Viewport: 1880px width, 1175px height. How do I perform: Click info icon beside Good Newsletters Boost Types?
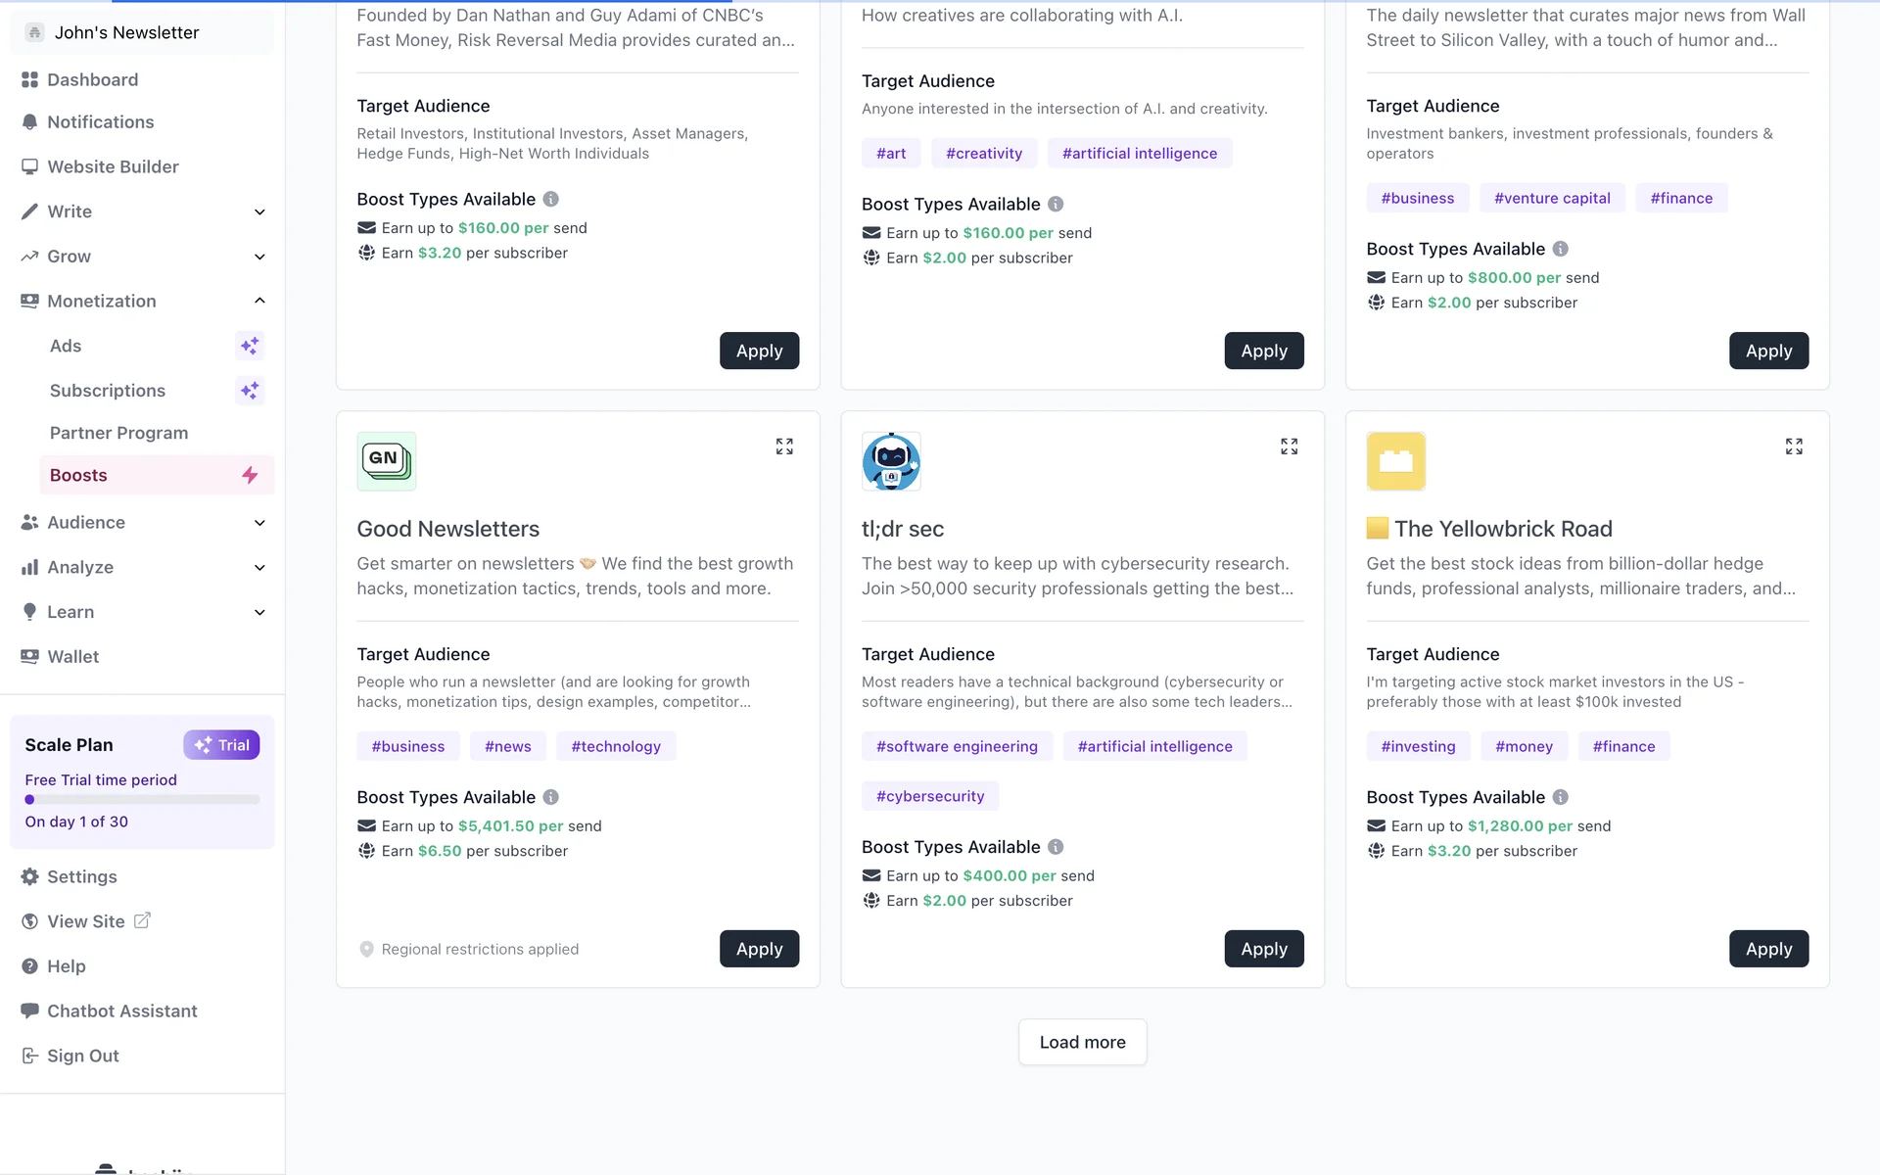(551, 797)
